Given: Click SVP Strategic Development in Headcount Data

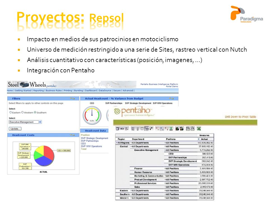Looking at the screenshot, I should pos(94,138).
